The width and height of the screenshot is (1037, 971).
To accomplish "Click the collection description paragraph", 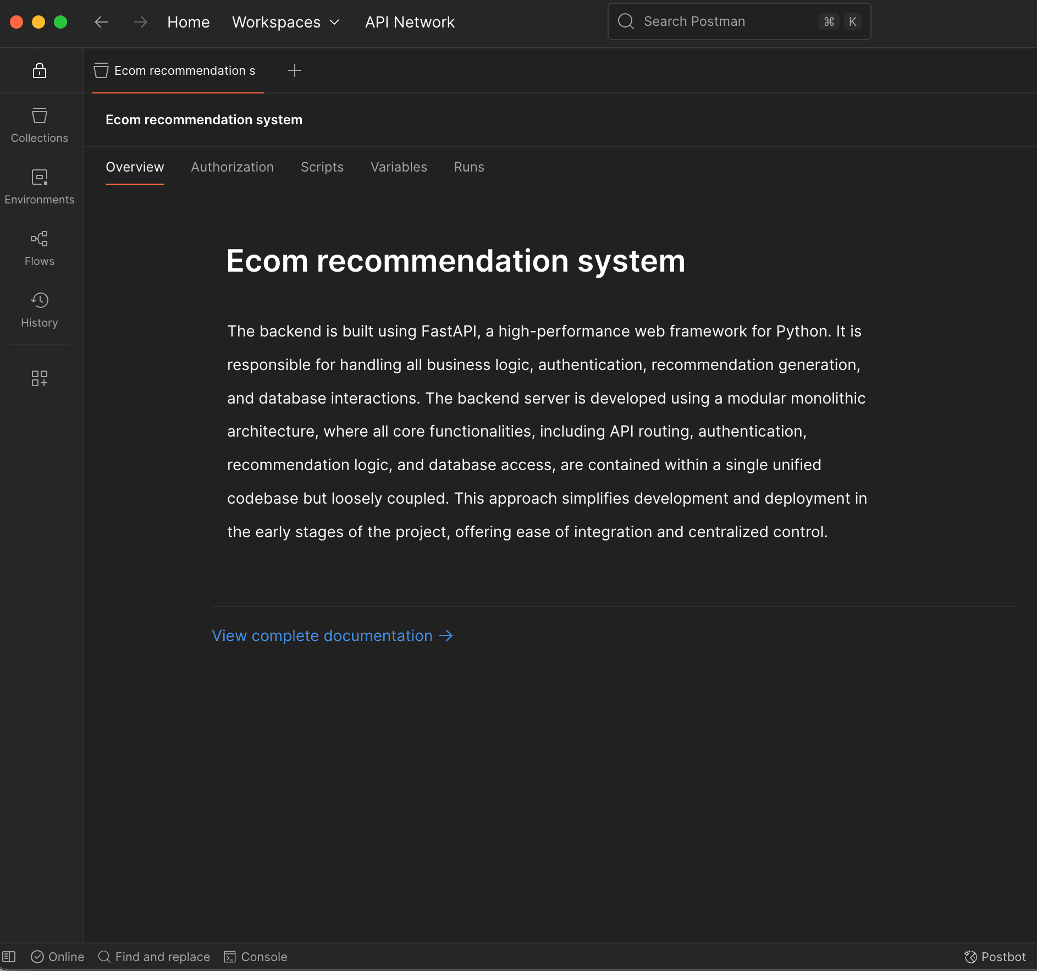I will [x=547, y=432].
